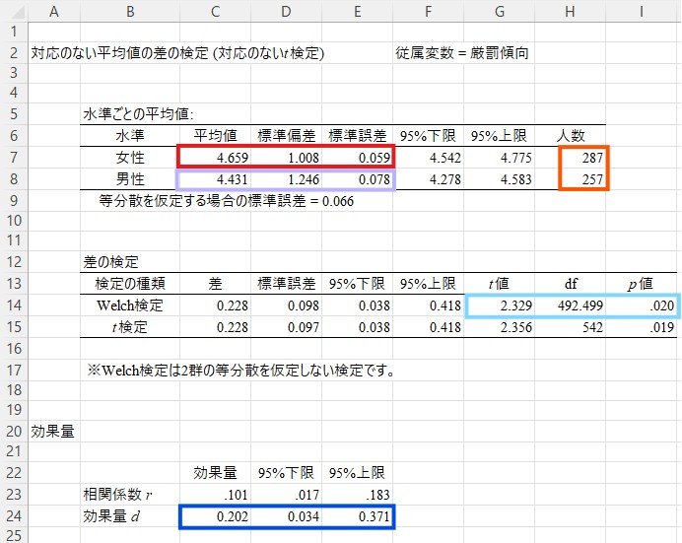The height and width of the screenshot is (543, 682).
Task: Select the 人数 cell showing 257
Action: point(581,179)
